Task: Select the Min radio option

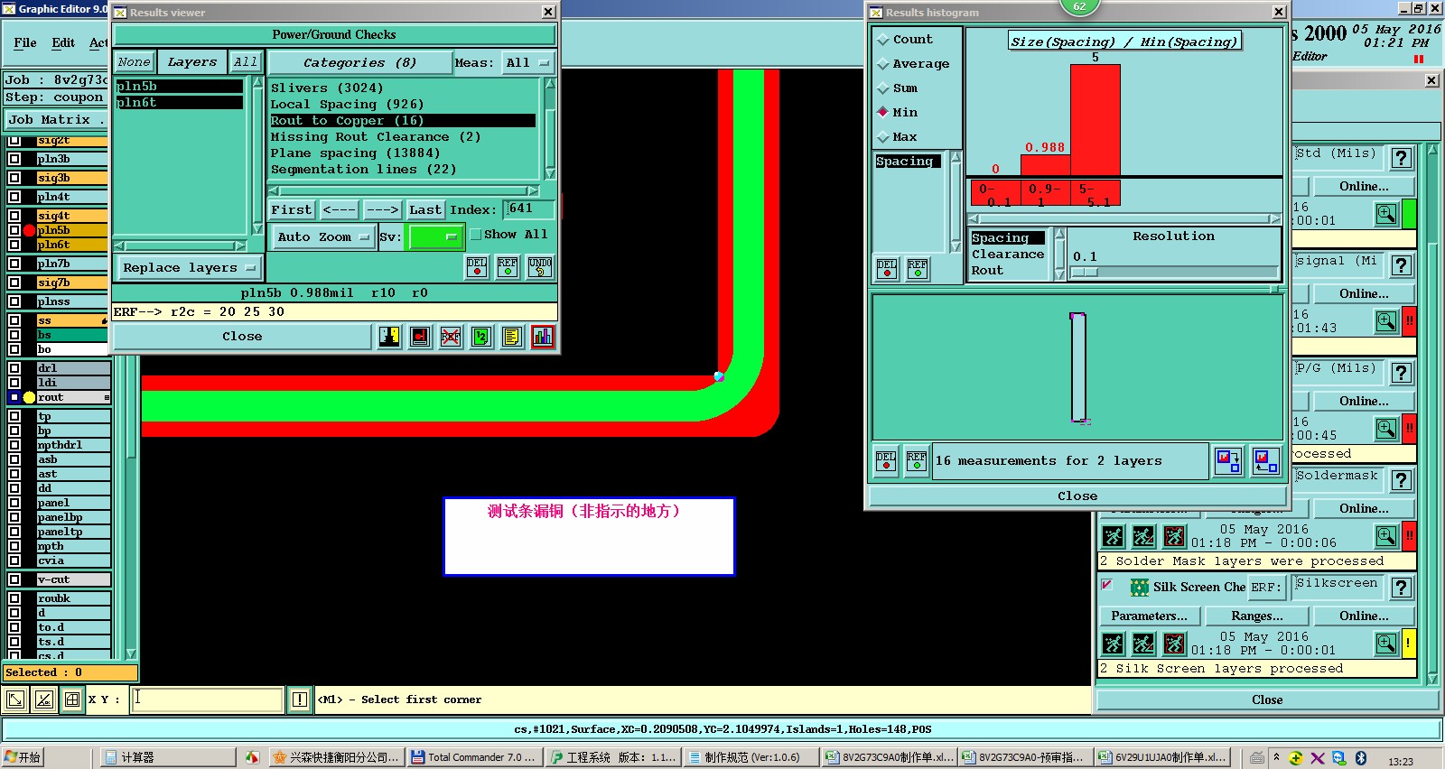Action: pyautogui.click(x=883, y=112)
